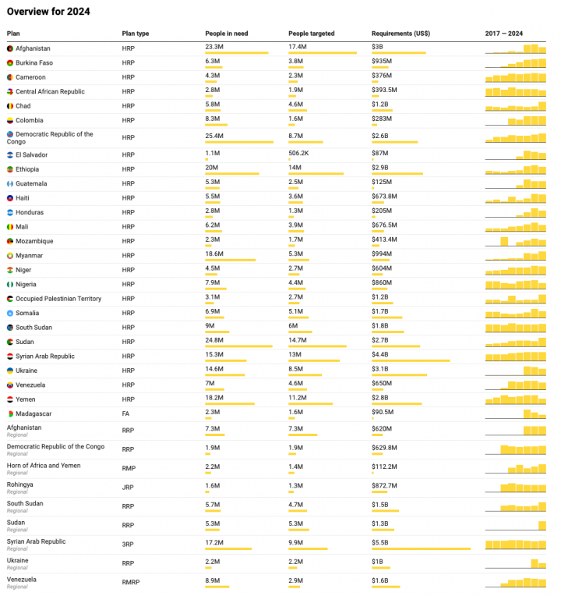Click the Madagascar flag icon

click(10, 413)
